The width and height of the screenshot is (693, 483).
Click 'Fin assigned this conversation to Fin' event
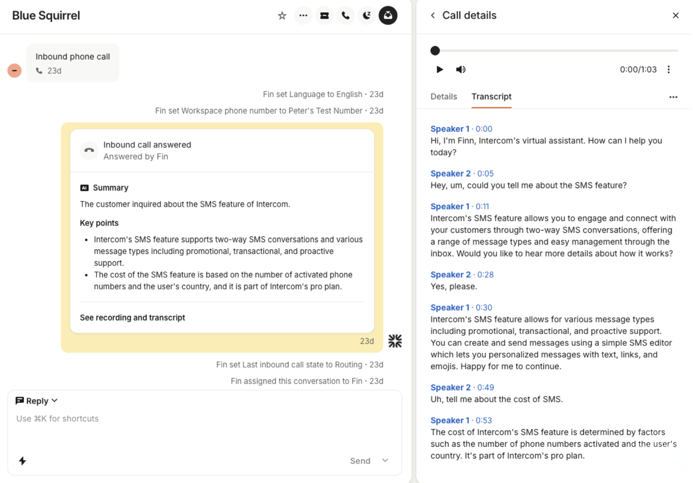(x=307, y=381)
